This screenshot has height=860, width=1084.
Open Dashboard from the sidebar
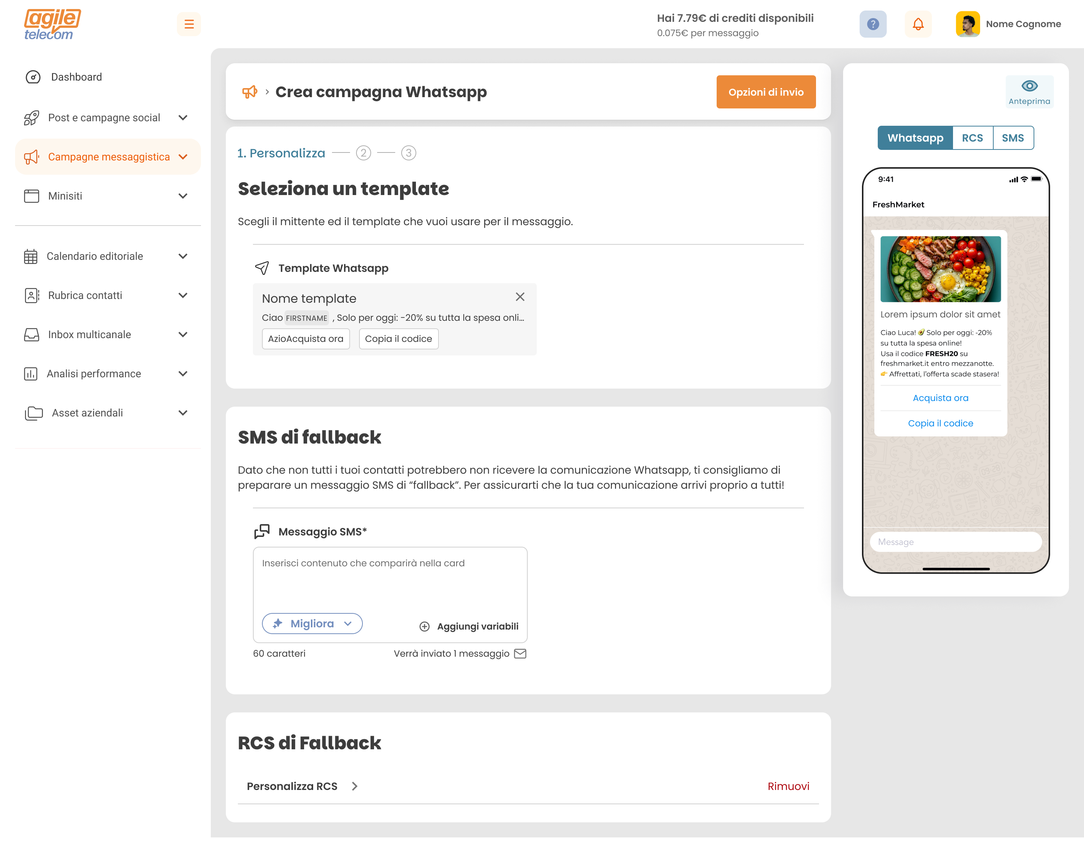(76, 77)
